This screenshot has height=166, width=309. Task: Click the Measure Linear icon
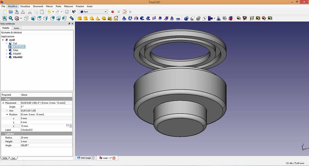[239, 18]
